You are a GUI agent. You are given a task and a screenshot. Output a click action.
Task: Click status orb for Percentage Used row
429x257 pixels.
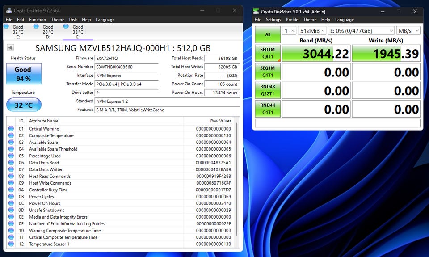[11, 156]
